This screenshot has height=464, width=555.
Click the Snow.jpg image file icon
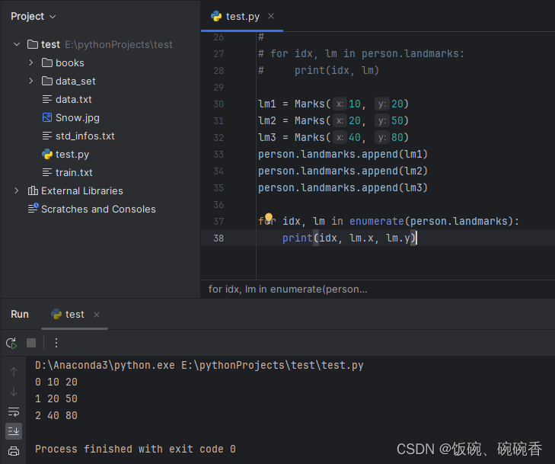[x=47, y=117]
